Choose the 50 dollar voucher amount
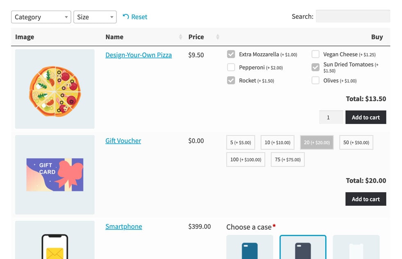402x259 pixels. (x=356, y=142)
